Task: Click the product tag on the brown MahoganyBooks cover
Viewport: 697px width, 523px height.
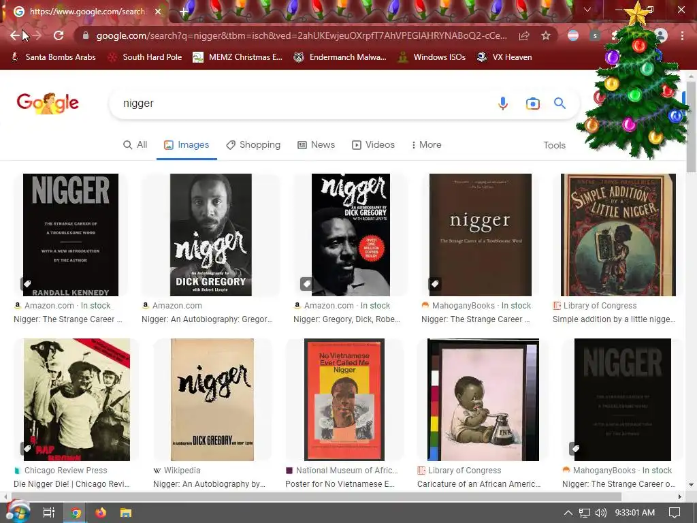Action: click(x=435, y=284)
